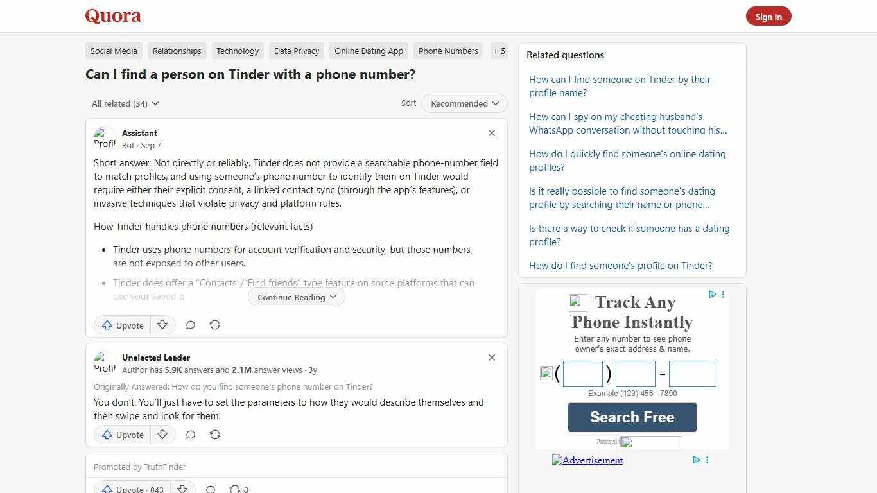Upvote the Assistant's answer
877x493 pixels.
pyautogui.click(x=122, y=325)
